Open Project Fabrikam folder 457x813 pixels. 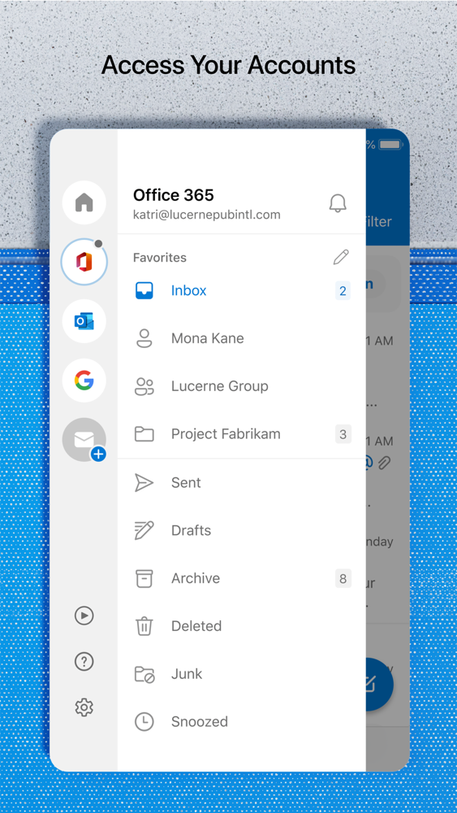pyautogui.click(x=242, y=434)
